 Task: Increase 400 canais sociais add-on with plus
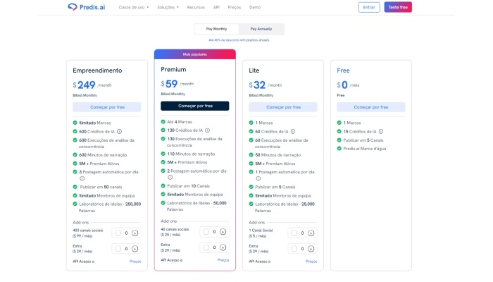point(135,233)
